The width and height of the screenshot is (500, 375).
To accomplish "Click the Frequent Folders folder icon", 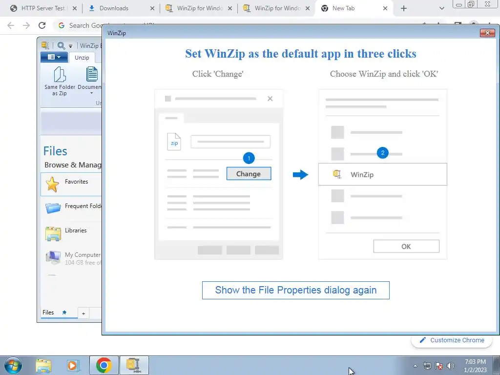I will pyautogui.click(x=53, y=208).
